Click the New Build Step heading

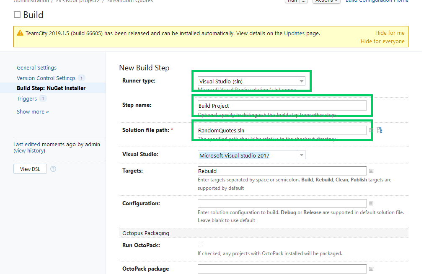click(x=144, y=67)
